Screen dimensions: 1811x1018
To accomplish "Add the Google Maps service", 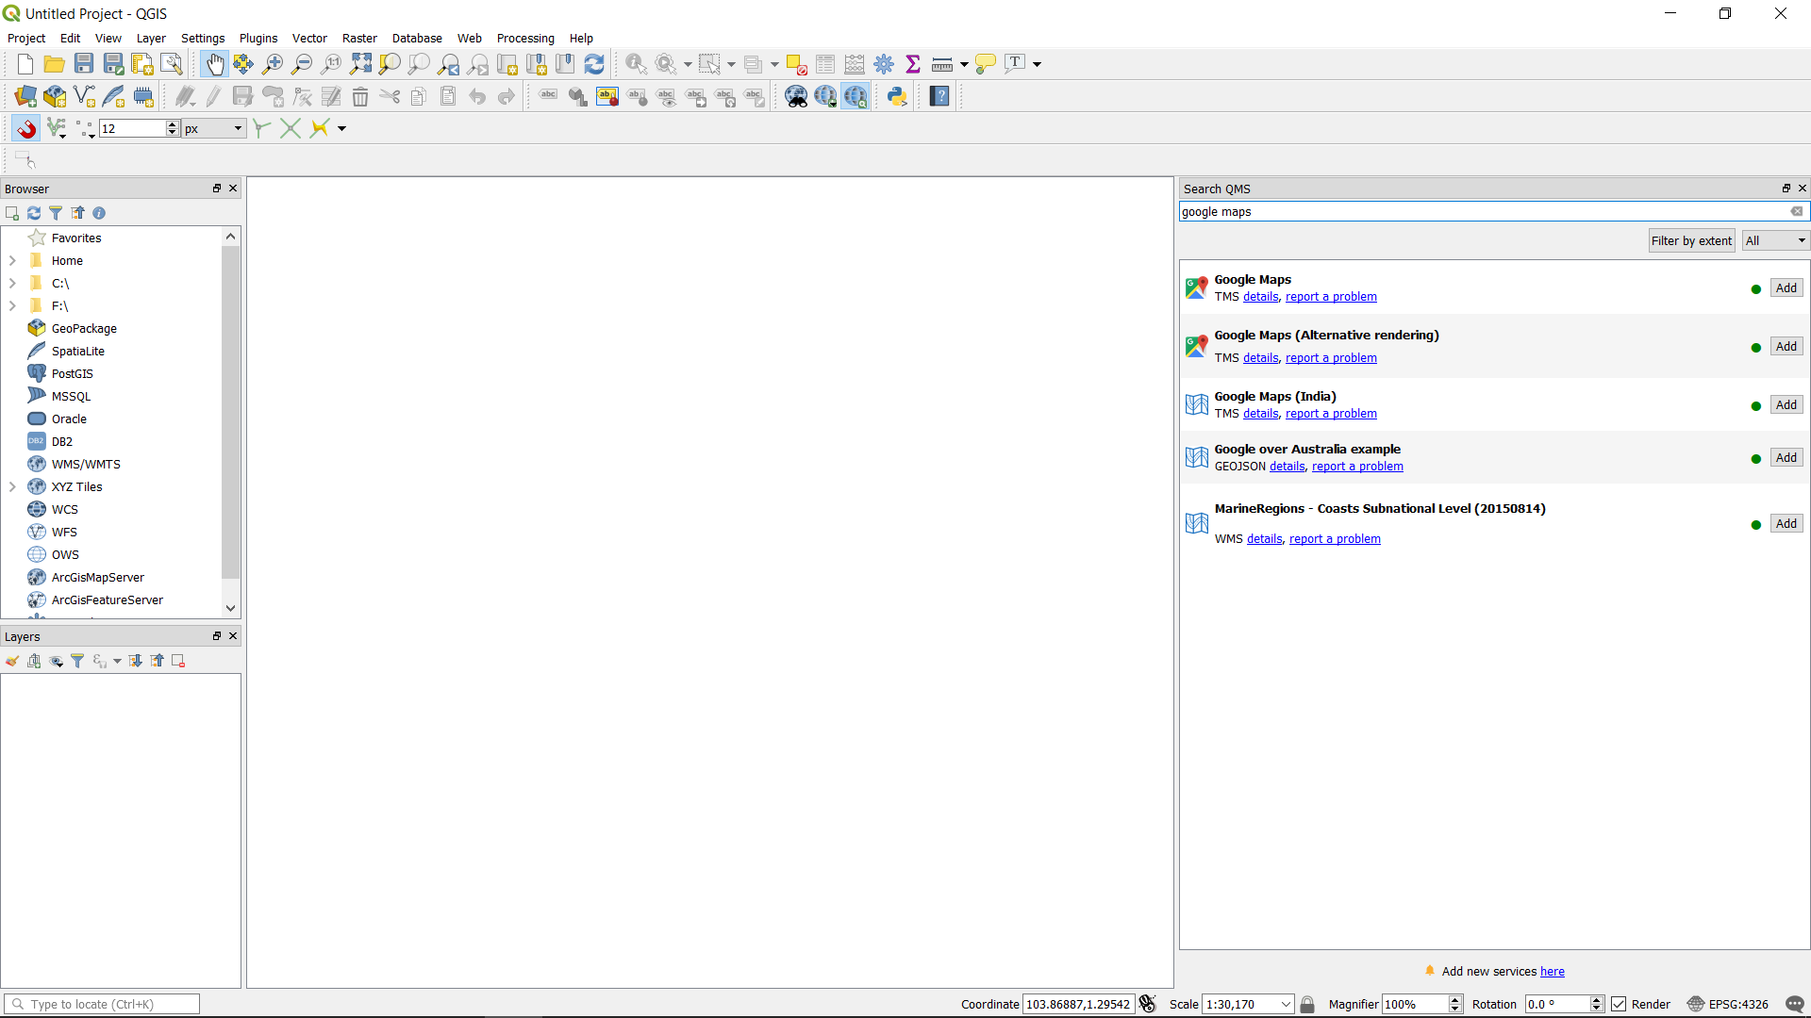I will [x=1786, y=288].
